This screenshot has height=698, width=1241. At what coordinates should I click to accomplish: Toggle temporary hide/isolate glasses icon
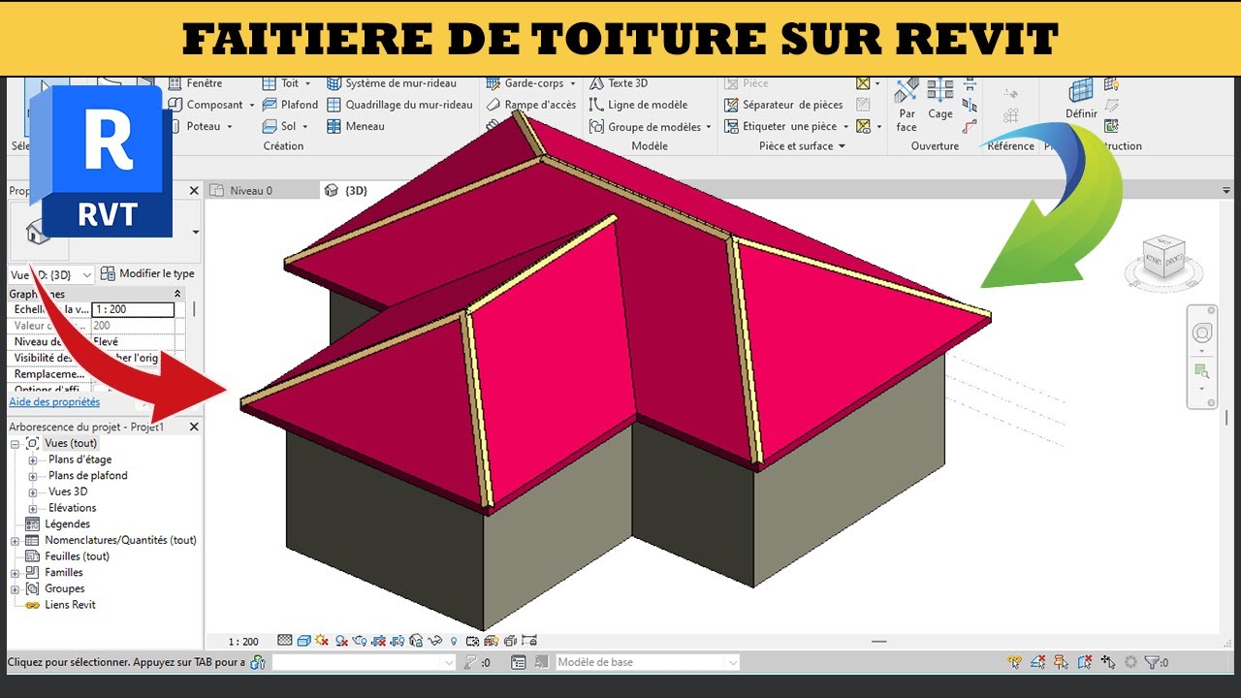(x=434, y=641)
